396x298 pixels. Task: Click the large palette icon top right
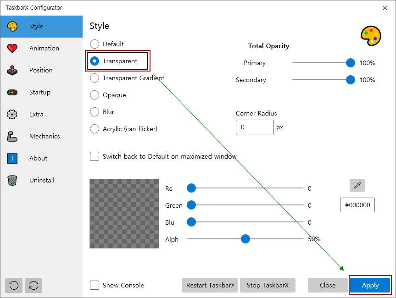tap(371, 36)
